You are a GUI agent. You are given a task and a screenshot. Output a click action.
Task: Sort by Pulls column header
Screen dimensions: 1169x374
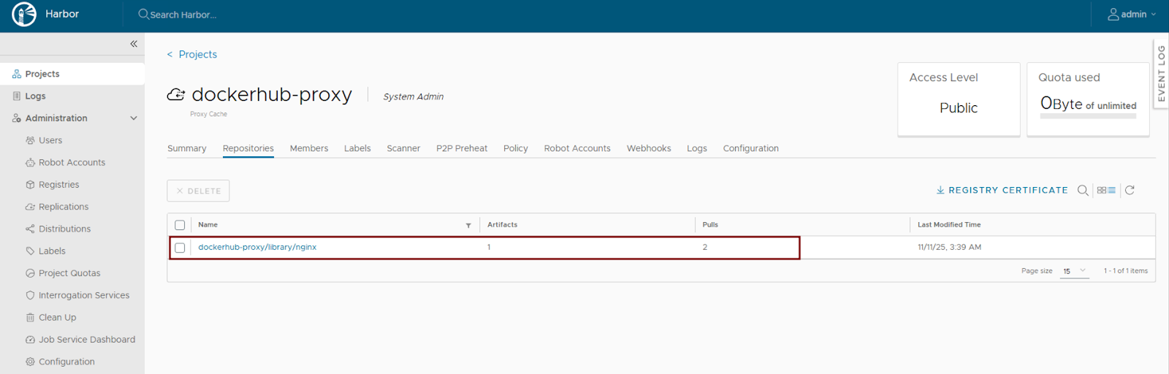(x=710, y=225)
